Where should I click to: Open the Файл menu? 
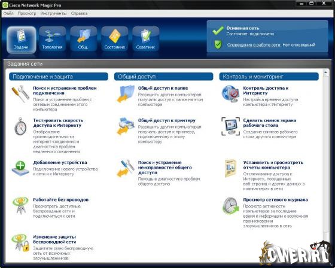(x=8, y=13)
